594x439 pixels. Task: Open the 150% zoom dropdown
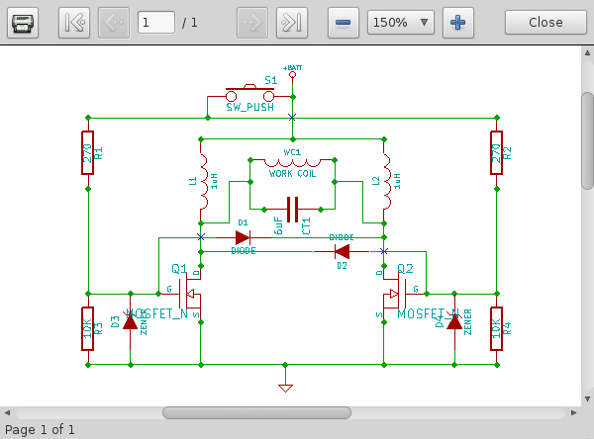pos(401,23)
